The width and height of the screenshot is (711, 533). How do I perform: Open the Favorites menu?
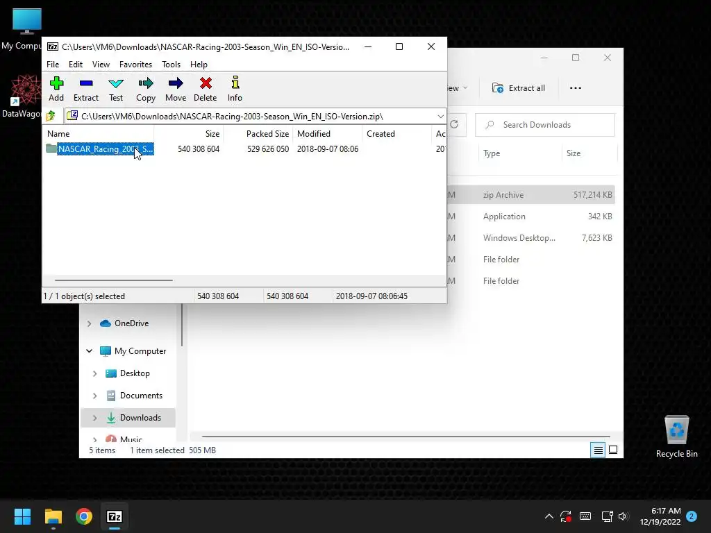(135, 65)
